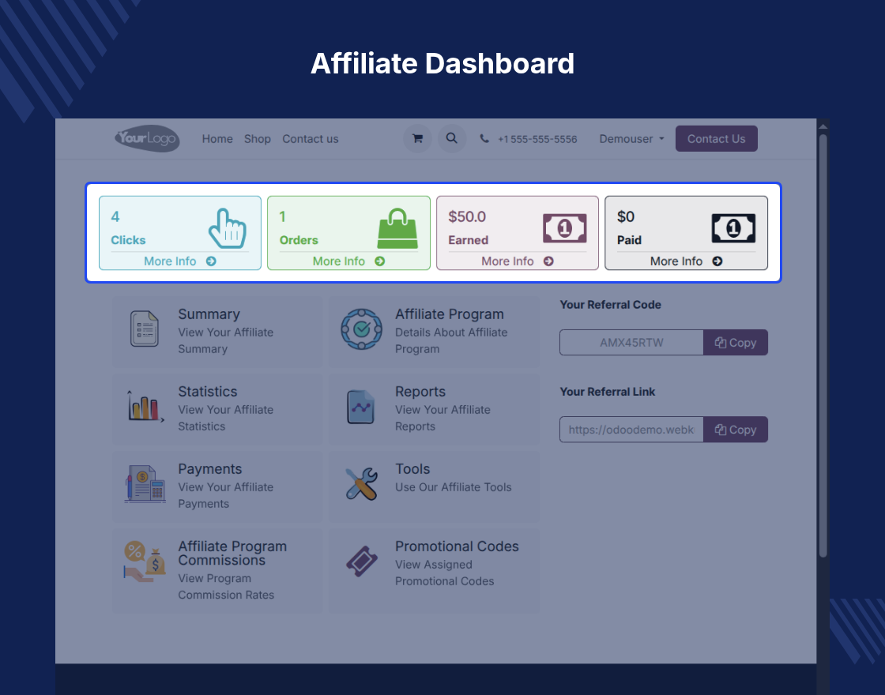Open More Info under Earned
The image size is (885, 695).
pyautogui.click(x=517, y=261)
